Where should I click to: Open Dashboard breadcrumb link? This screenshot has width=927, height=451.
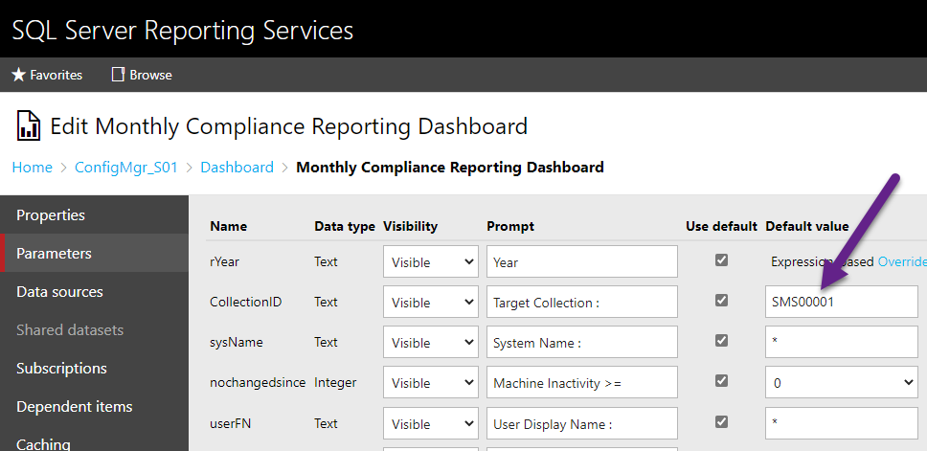click(x=237, y=168)
